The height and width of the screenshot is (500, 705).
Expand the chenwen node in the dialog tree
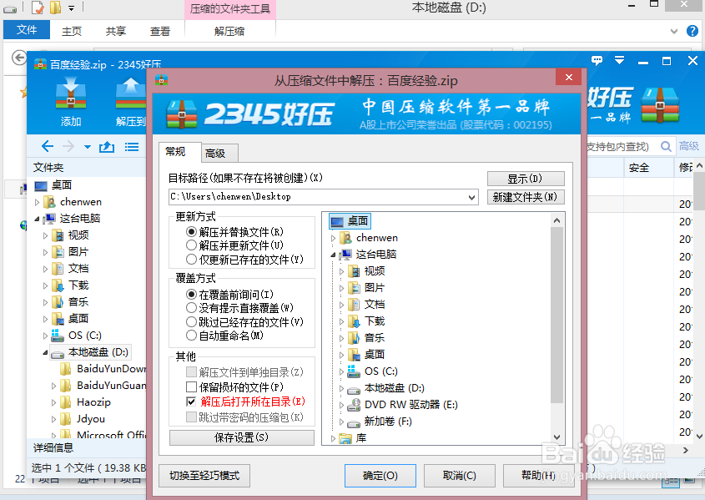tap(333, 238)
